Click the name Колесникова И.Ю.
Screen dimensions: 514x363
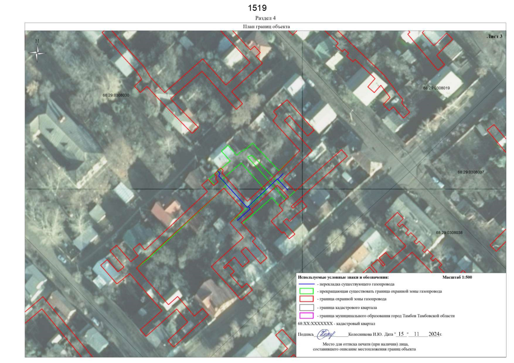[x=365, y=334]
